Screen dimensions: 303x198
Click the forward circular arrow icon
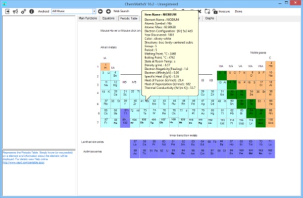pos(108,11)
